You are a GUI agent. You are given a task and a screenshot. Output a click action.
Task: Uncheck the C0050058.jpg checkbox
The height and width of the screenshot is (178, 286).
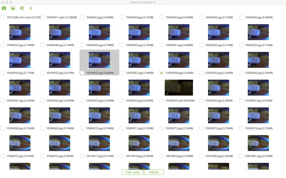161,73
